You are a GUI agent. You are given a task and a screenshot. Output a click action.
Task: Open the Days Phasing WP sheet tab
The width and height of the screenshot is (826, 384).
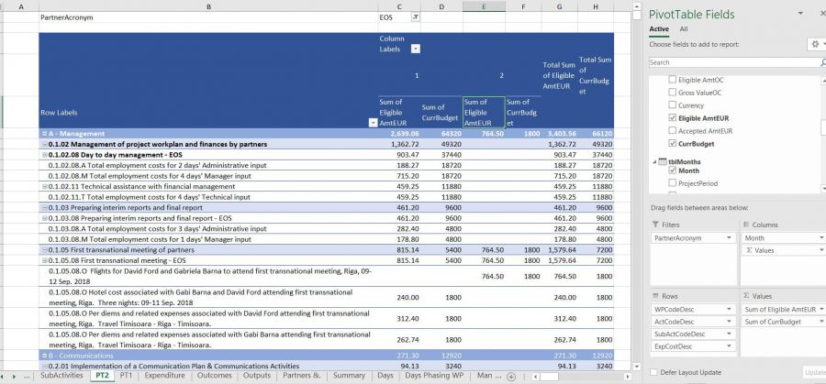click(435, 376)
